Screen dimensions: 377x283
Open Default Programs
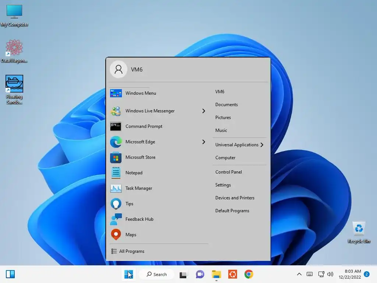coord(232,211)
